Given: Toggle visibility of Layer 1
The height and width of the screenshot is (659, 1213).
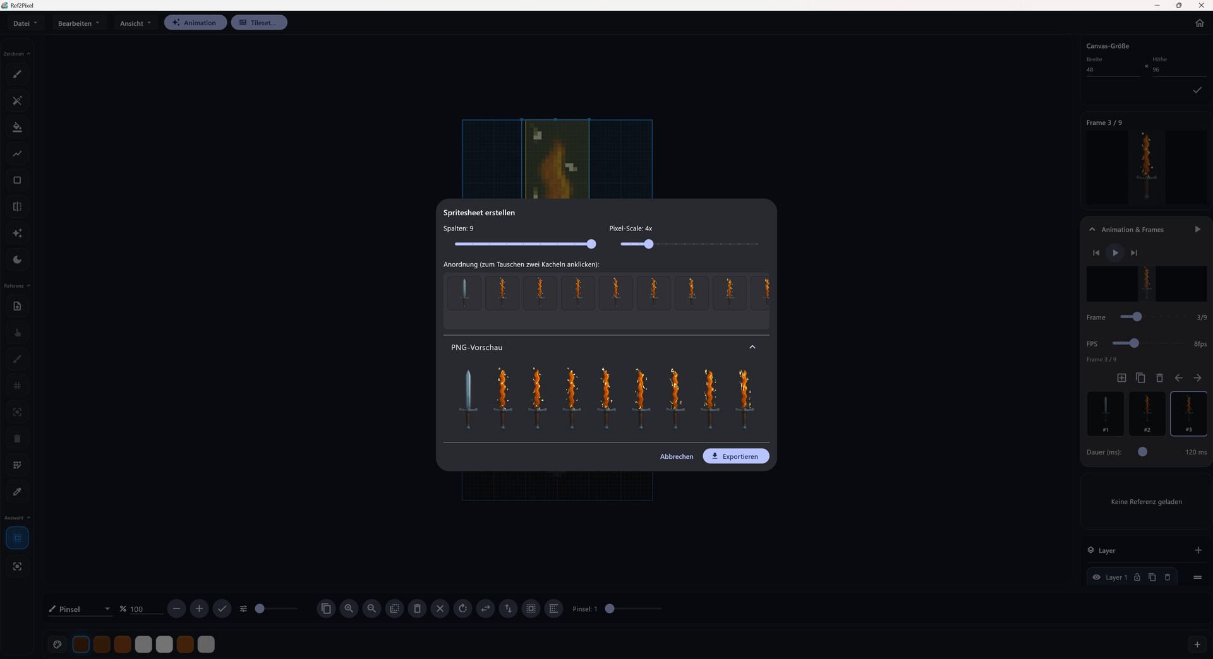Looking at the screenshot, I should (x=1096, y=577).
